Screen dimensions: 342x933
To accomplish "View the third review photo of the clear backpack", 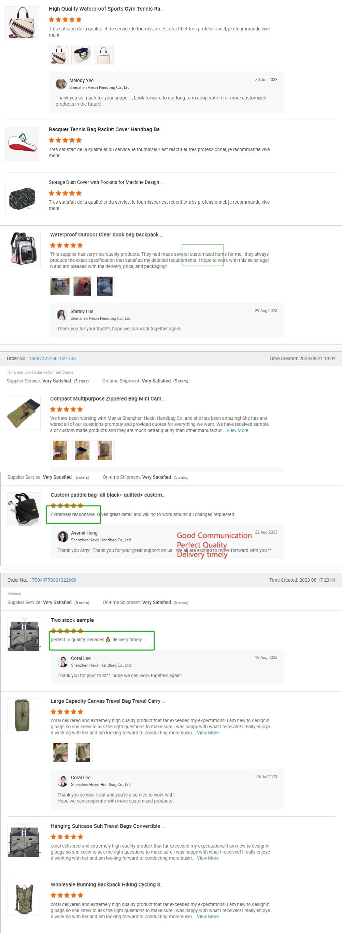I will (104, 286).
